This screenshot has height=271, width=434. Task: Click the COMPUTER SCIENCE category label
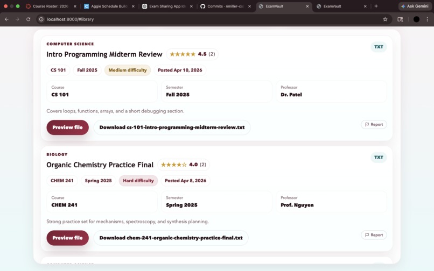coord(71,44)
